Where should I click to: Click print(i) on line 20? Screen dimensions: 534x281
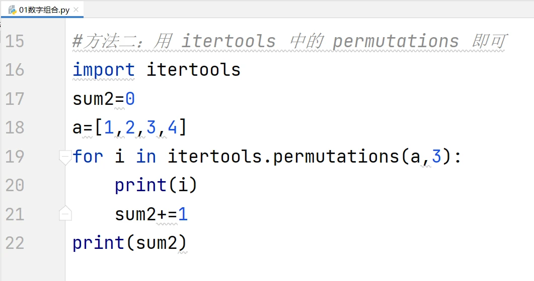pos(156,186)
